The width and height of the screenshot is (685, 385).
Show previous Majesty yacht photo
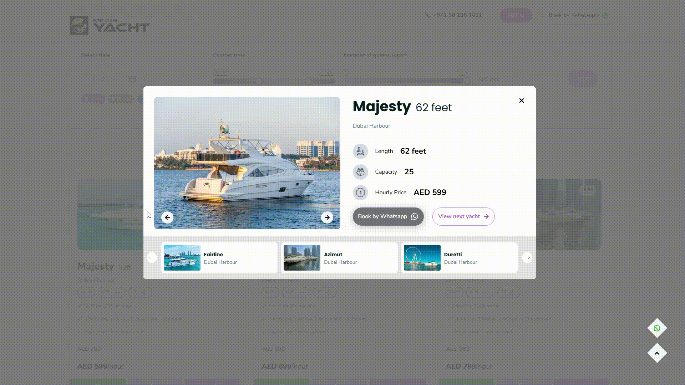167,217
